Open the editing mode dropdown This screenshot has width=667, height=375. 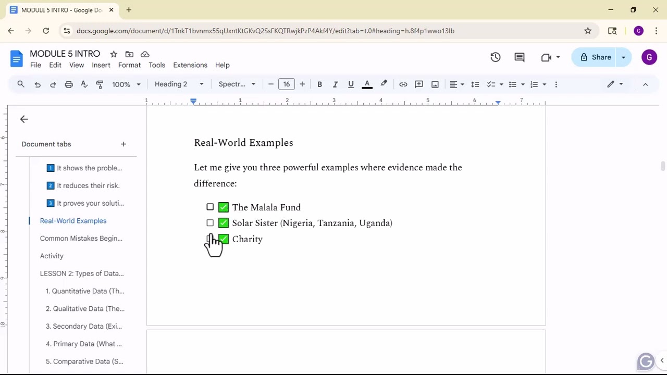tap(615, 84)
